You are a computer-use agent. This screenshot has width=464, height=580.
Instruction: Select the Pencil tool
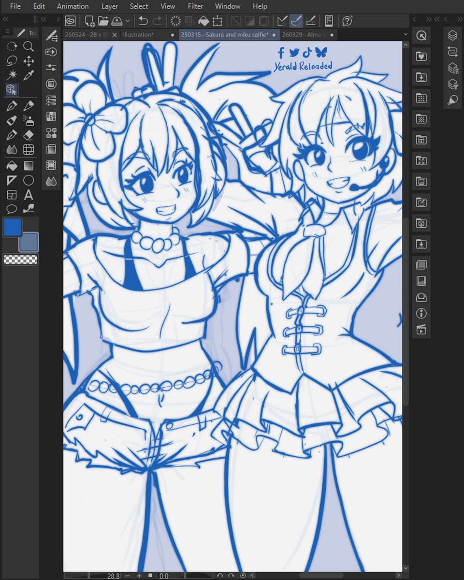coord(29,106)
